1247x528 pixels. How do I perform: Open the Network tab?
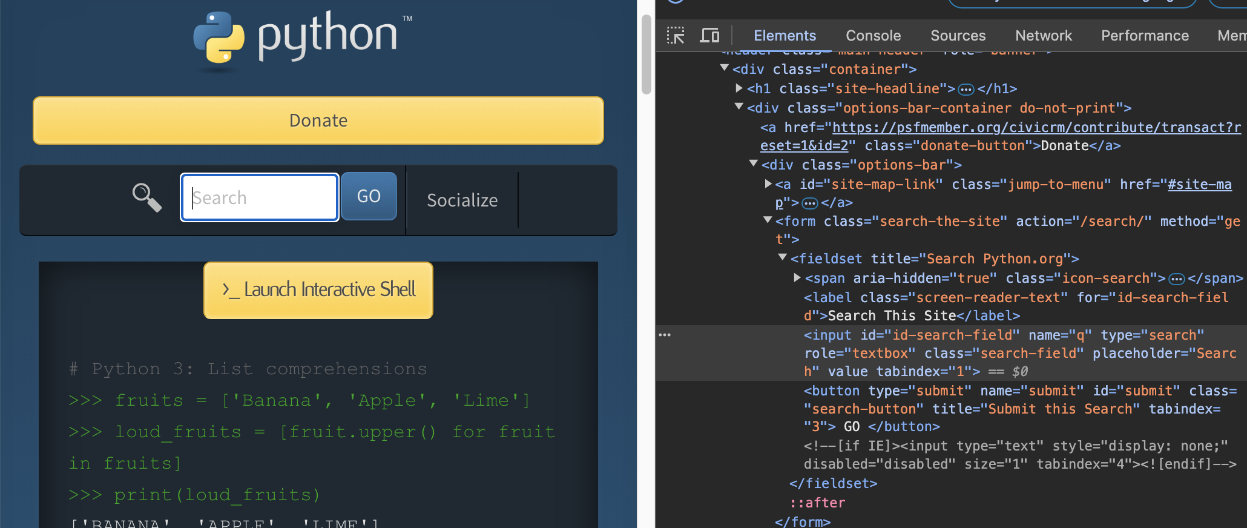click(1044, 36)
